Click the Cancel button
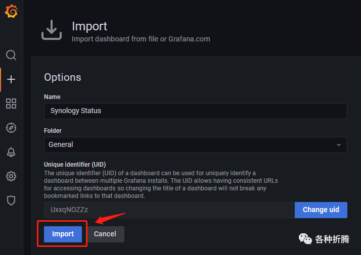361x255 pixels. (x=105, y=234)
